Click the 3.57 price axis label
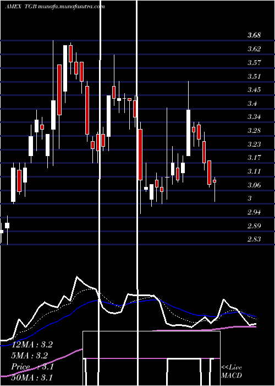The image size is (275, 386). tap(254, 62)
